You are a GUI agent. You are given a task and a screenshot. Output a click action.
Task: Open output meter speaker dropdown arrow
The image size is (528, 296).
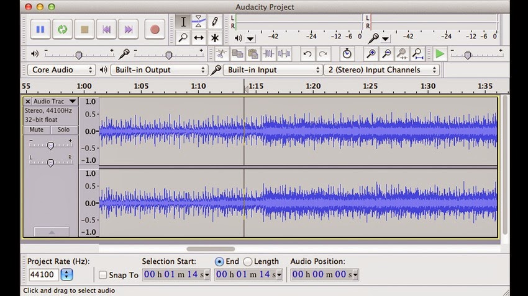(x=250, y=38)
